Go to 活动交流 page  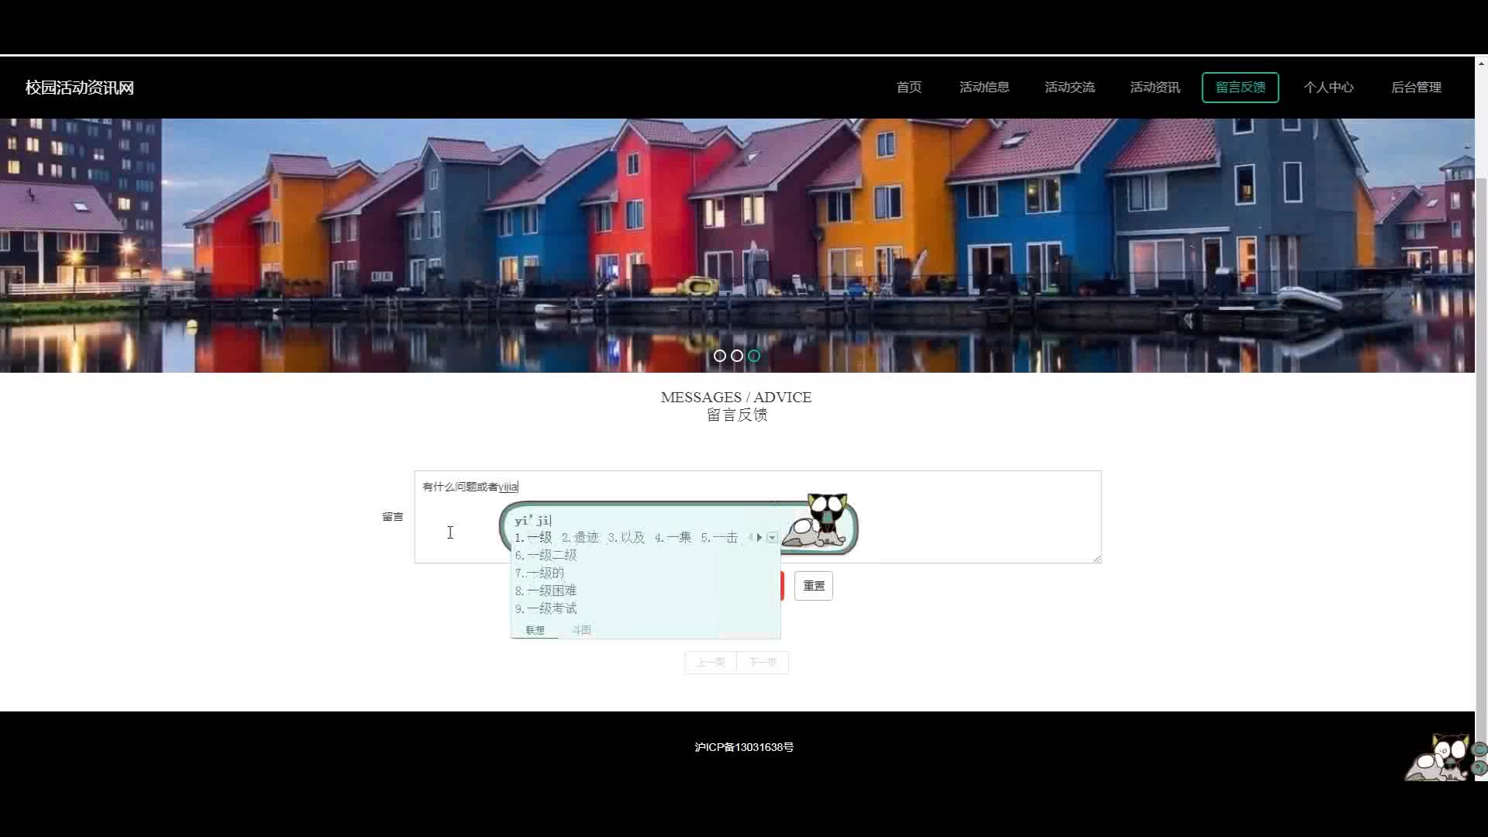[x=1069, y=88]
